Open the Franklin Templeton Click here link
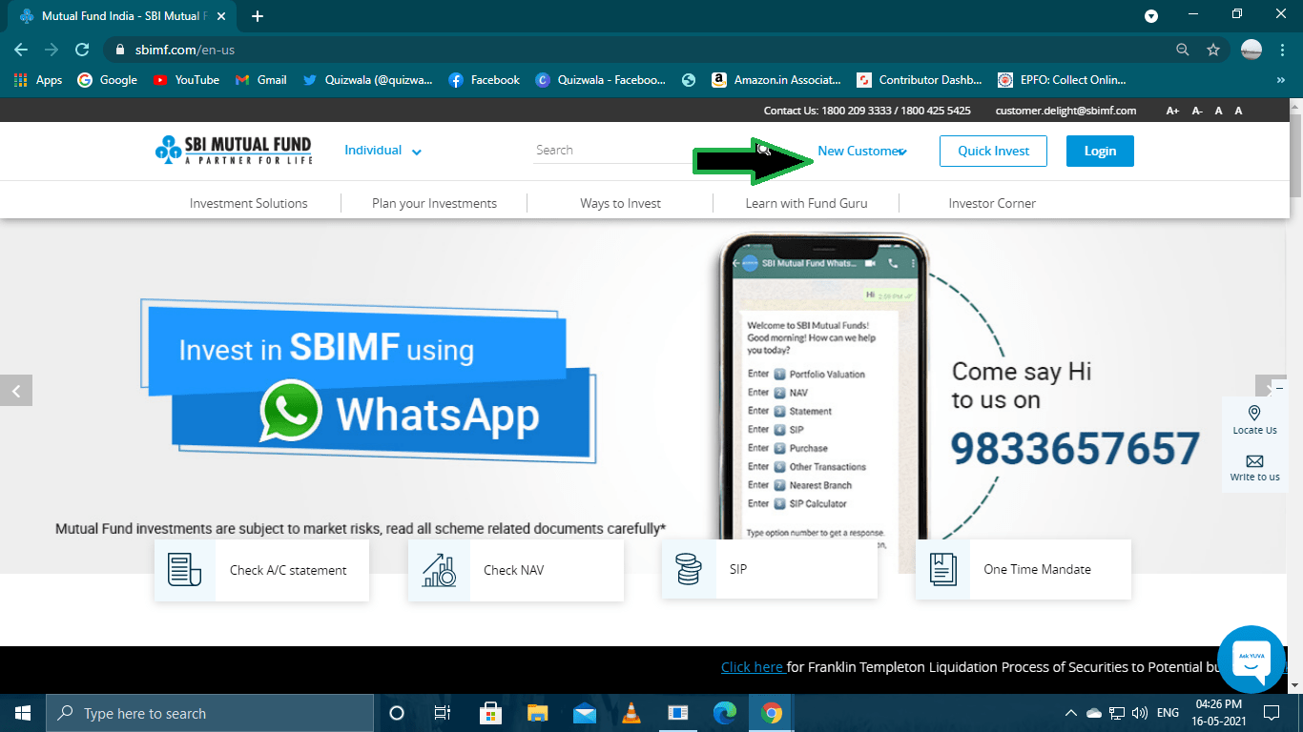The width and height of the screenshot is (1303, 732). (753, 666)
